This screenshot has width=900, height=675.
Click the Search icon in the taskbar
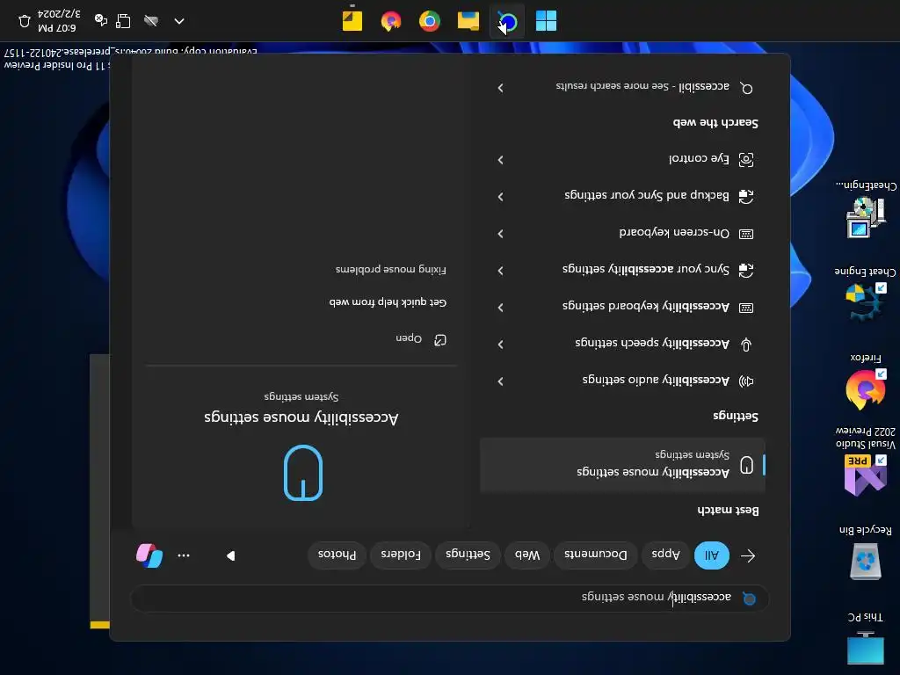pyautogui.click(x=507, y=22)
